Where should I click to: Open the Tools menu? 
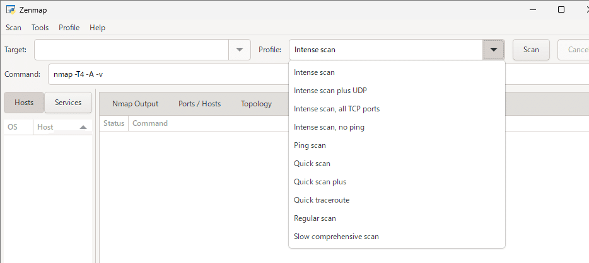click(x=40, y=28)
